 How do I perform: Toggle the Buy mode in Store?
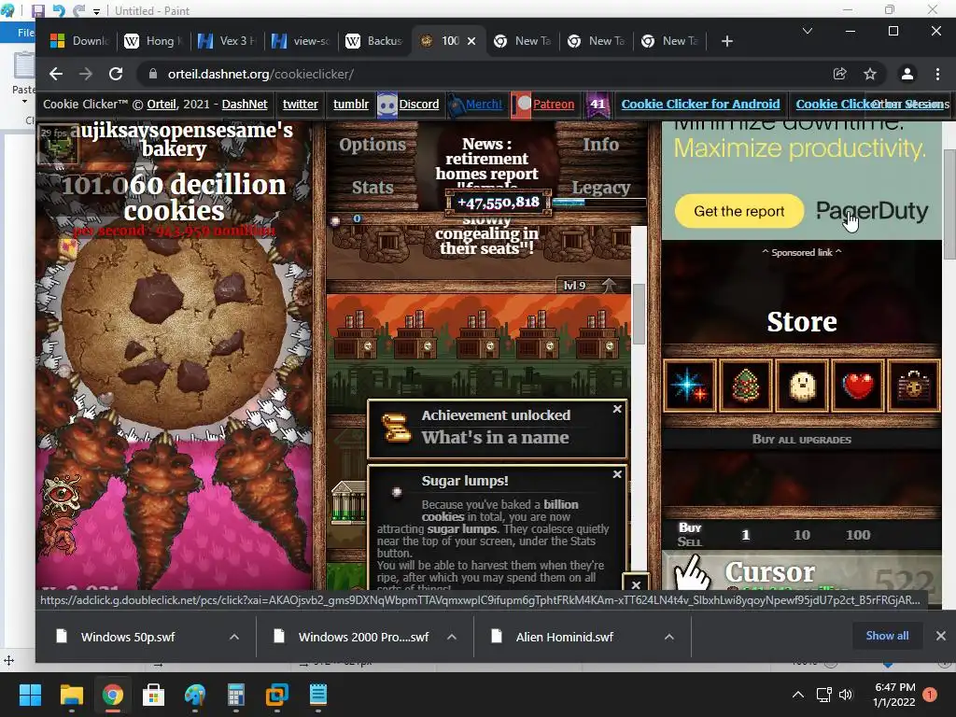[x=690, y=527]
